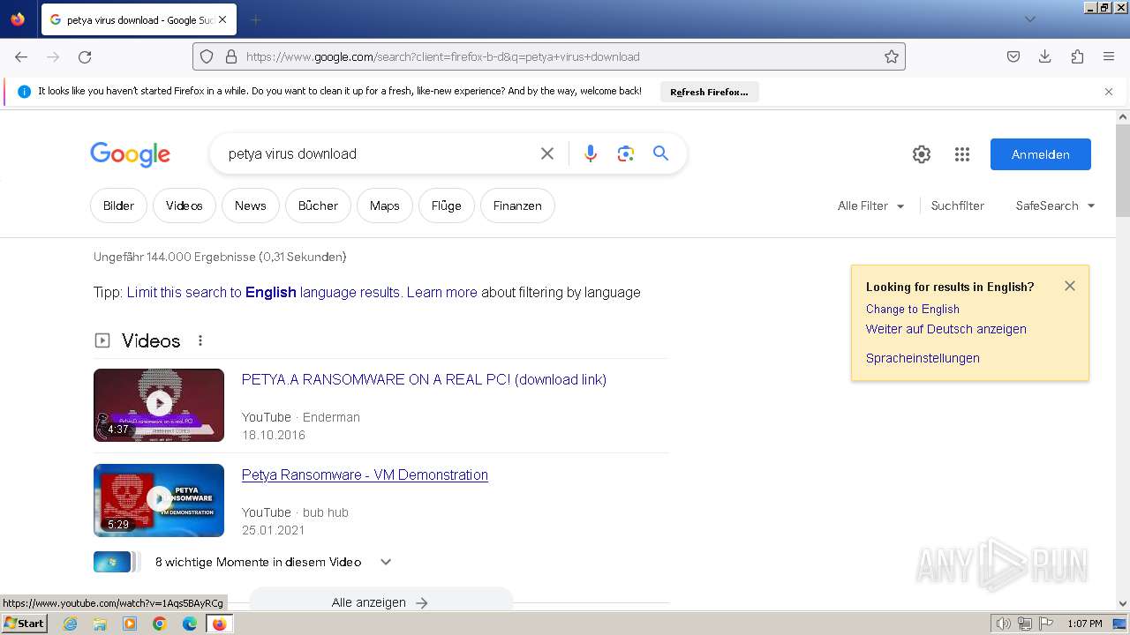
Task: Select Bücher search filter
Action: [x=318, y=205]
